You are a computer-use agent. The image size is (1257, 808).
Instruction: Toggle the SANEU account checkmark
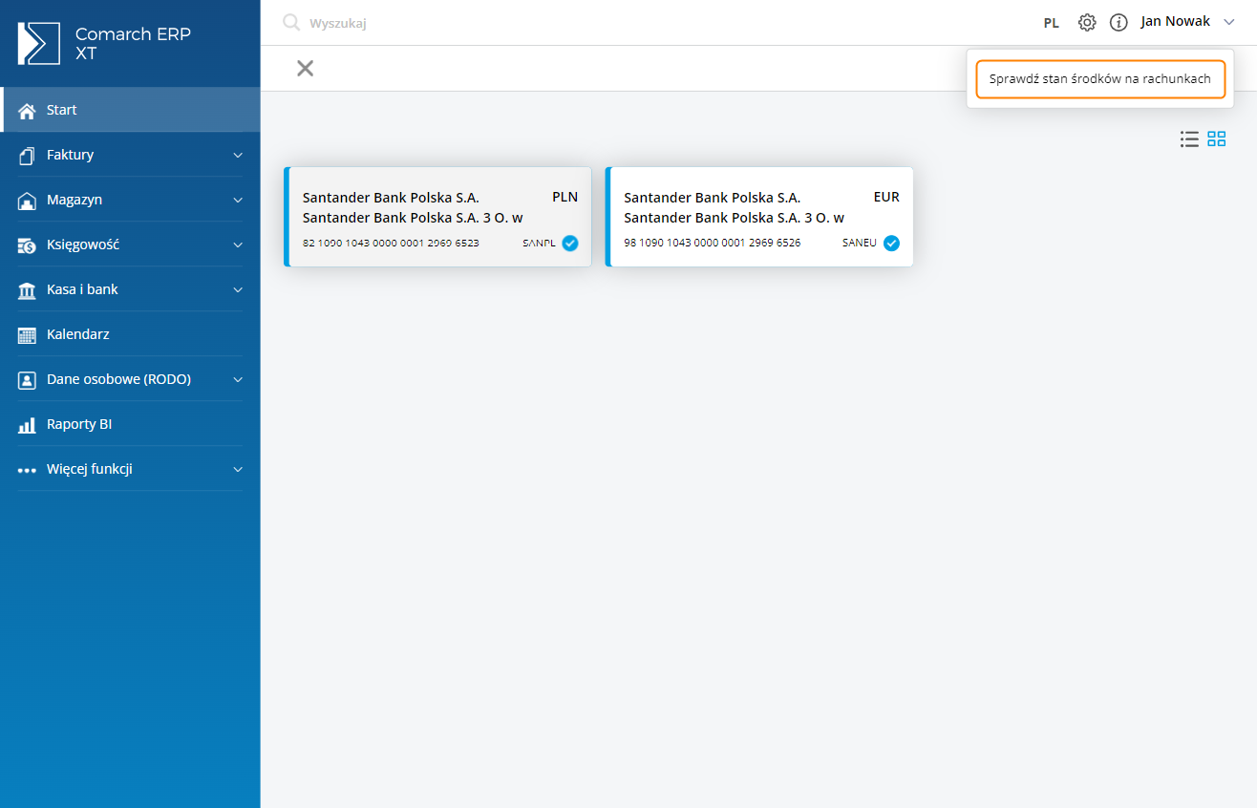tap(891, 244)
